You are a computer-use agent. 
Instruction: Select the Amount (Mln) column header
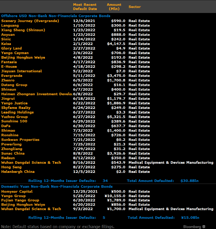point(114,7)
